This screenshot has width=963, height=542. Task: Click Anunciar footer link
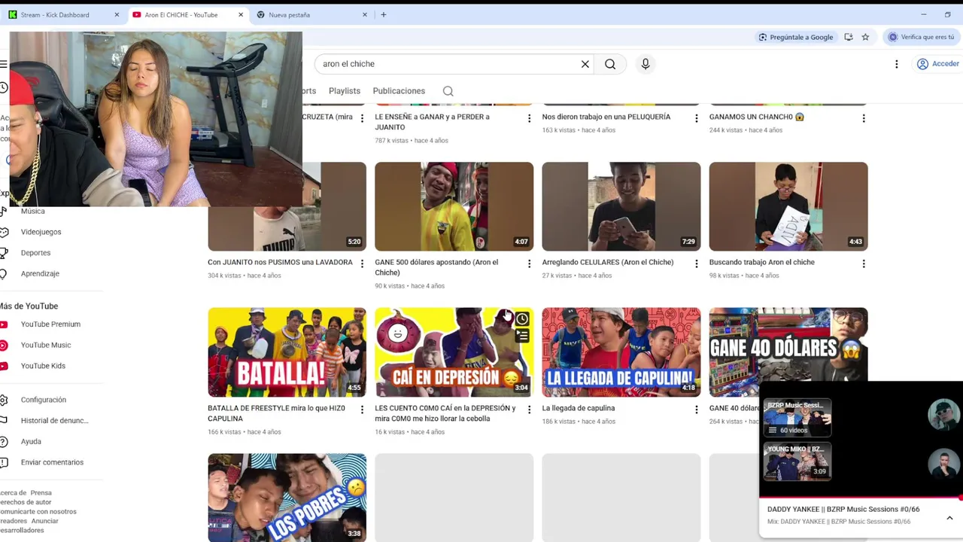coord(44,521)
